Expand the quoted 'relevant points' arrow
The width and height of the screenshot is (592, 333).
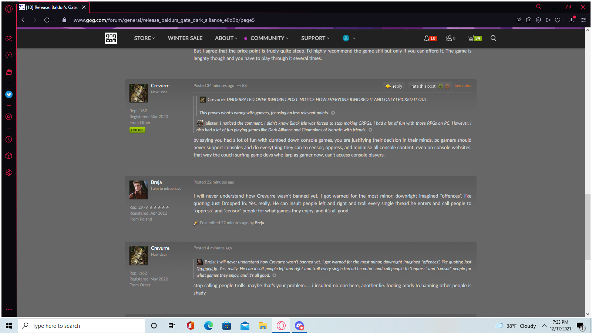pyautogui.click(x=333, y=113)
